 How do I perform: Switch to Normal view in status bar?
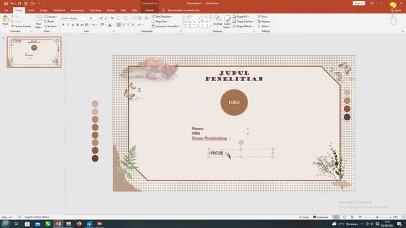pos(336,217)
